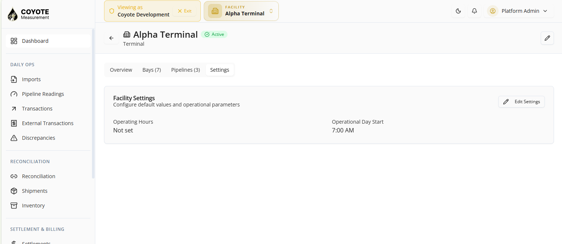Image resolution: width=562 pixels, height=244 pixels.
Task: Click the Discrepancies warning triangle icon
Action: (14, 138)
